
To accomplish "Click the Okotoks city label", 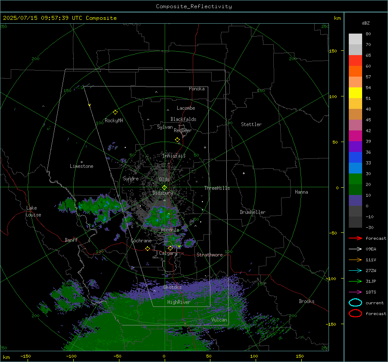I will point(172,287).
